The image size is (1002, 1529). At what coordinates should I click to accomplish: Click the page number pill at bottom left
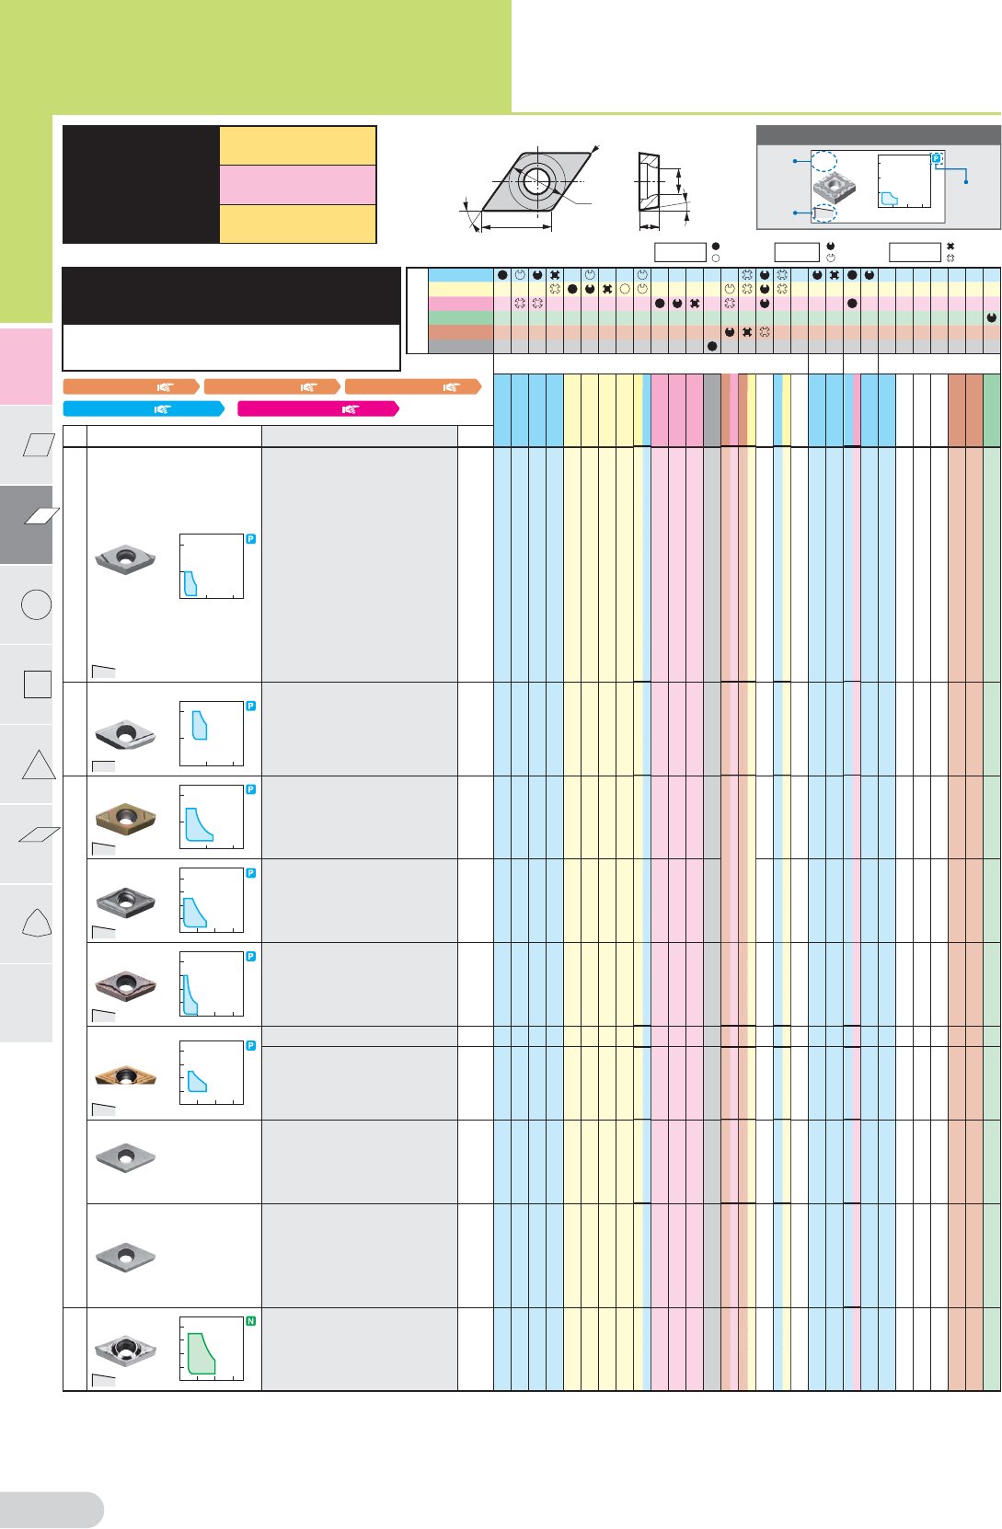52,1510
